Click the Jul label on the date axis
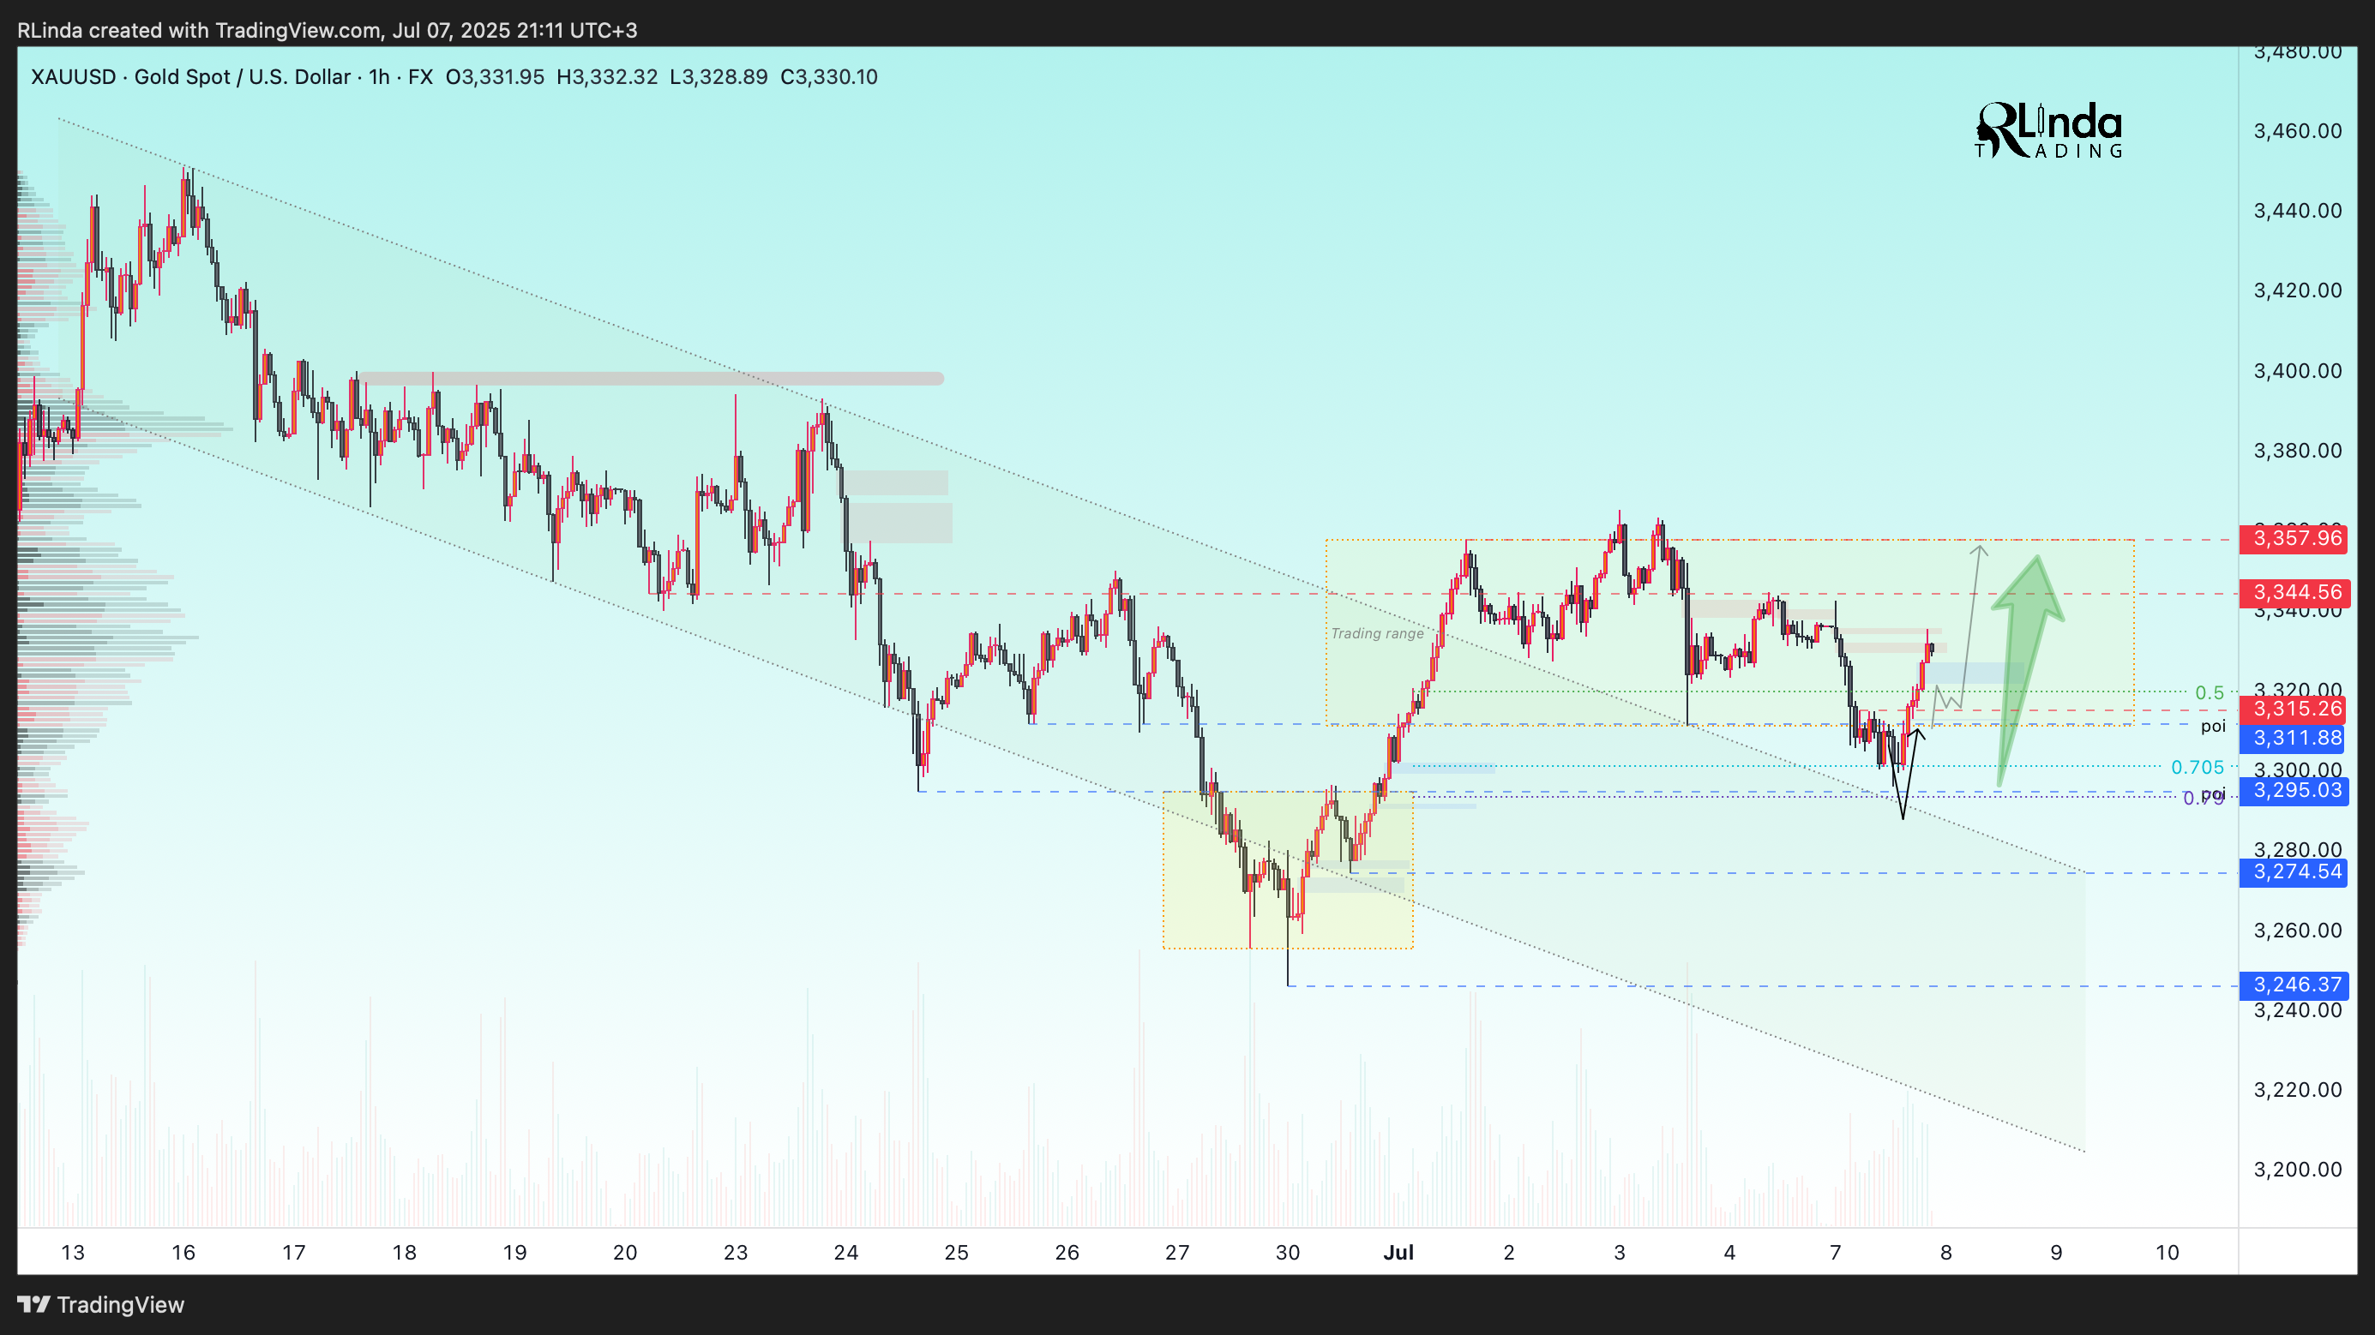 coord(1398,1253)
